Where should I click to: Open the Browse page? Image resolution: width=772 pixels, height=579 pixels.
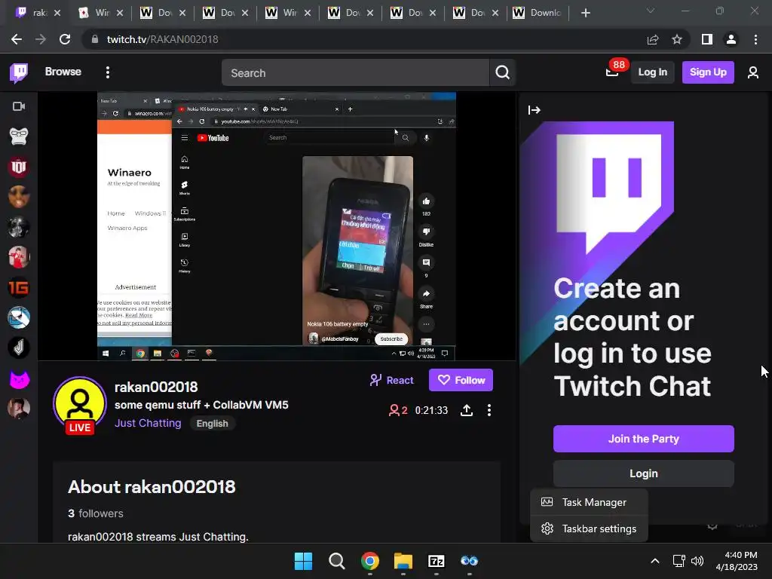(x=63, y=72)
